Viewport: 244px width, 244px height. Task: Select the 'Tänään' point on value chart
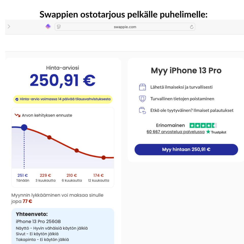tap(24, 127)
